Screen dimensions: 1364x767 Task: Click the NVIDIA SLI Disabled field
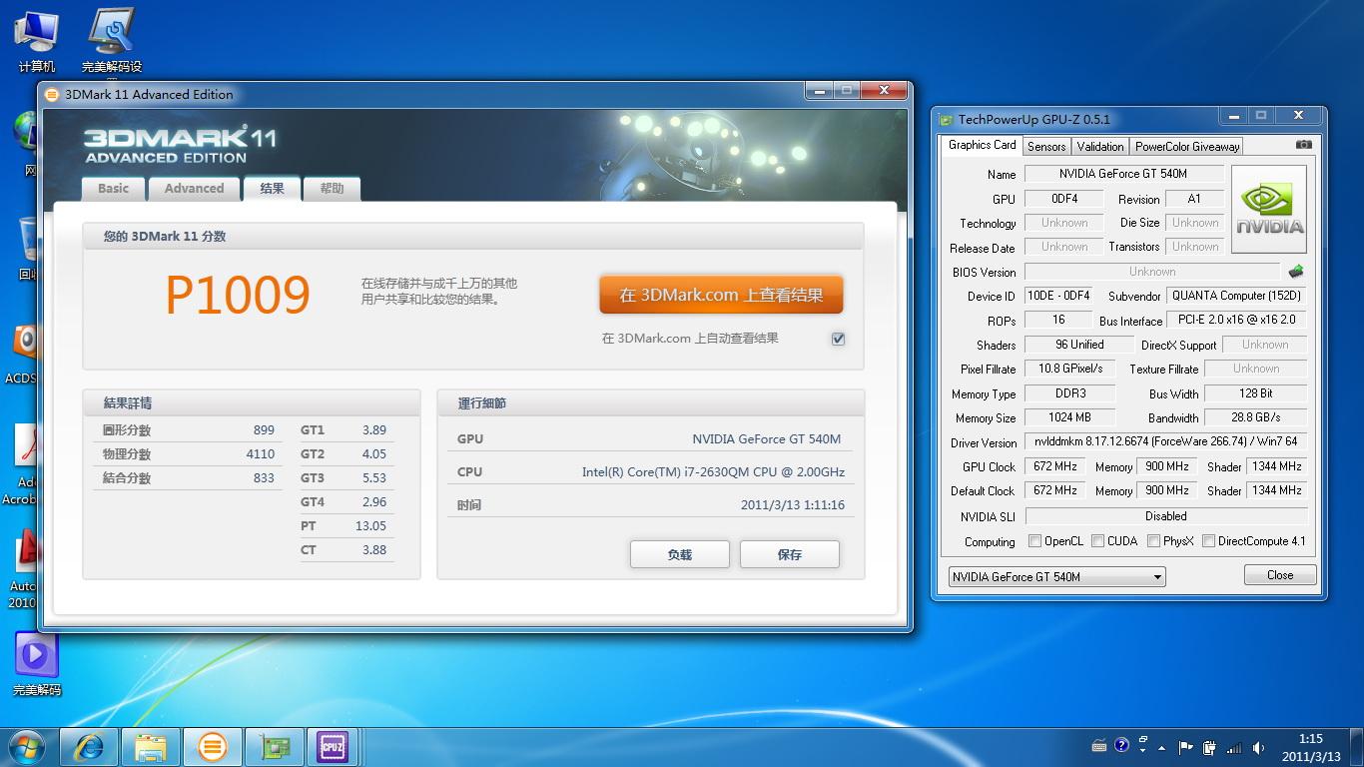(x=1166, y=516)
